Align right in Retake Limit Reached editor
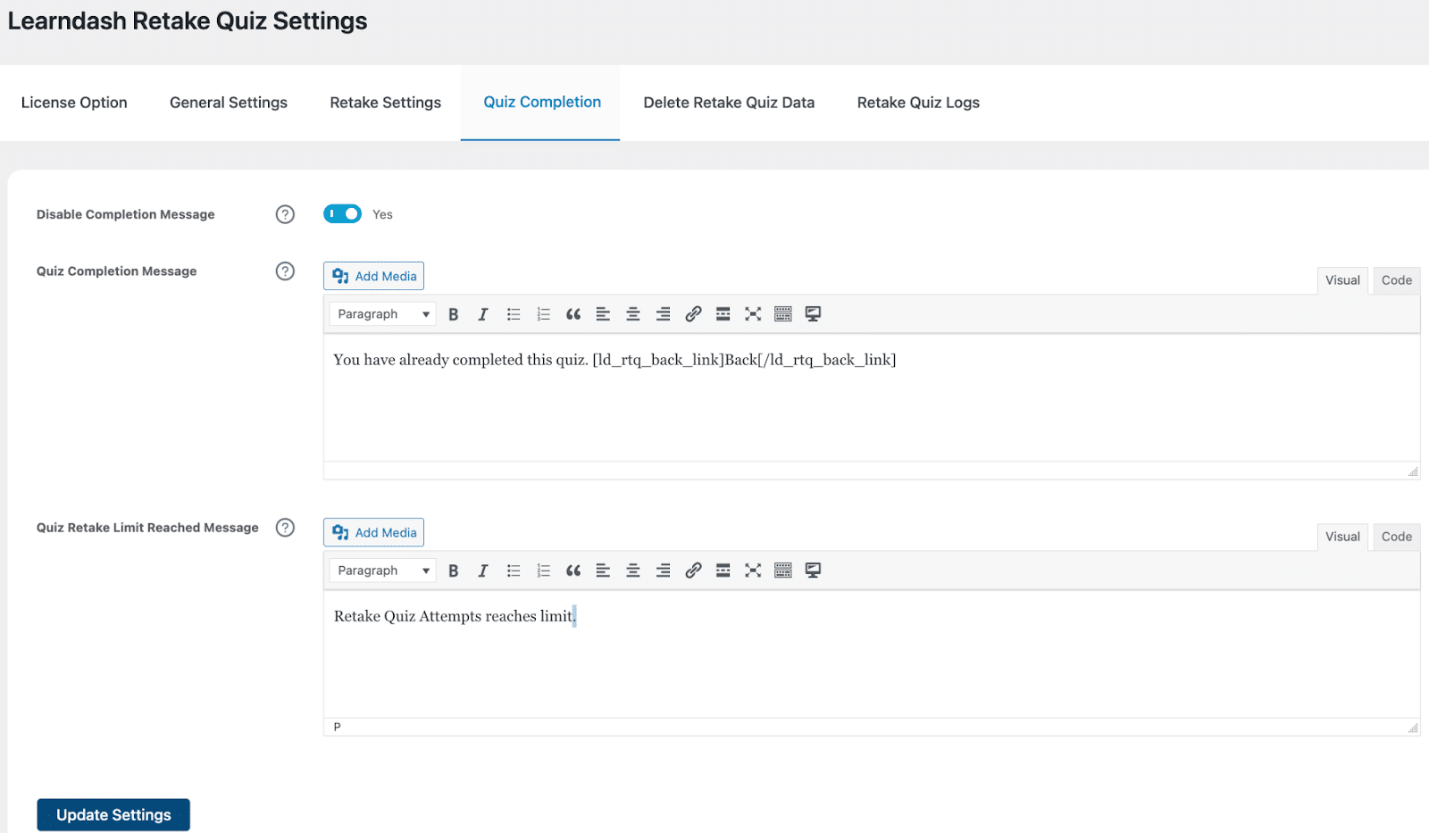1429x833 pixels. (663, 571)
